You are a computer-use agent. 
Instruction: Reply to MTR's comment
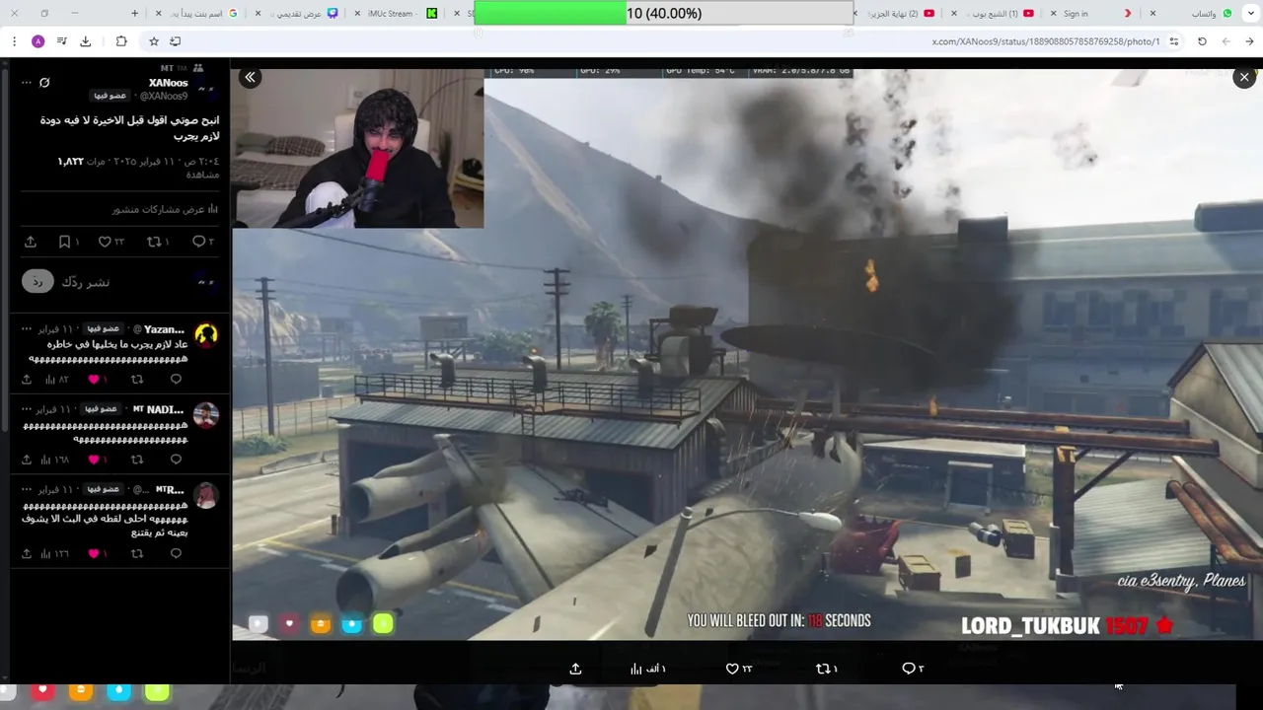click(x=176, y=554)
